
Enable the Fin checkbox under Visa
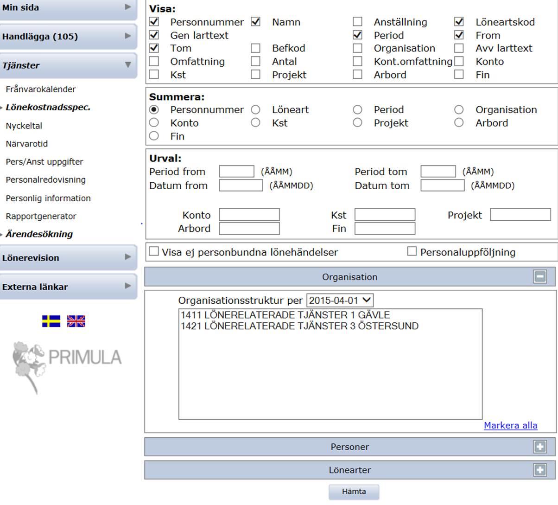point(459,74)
